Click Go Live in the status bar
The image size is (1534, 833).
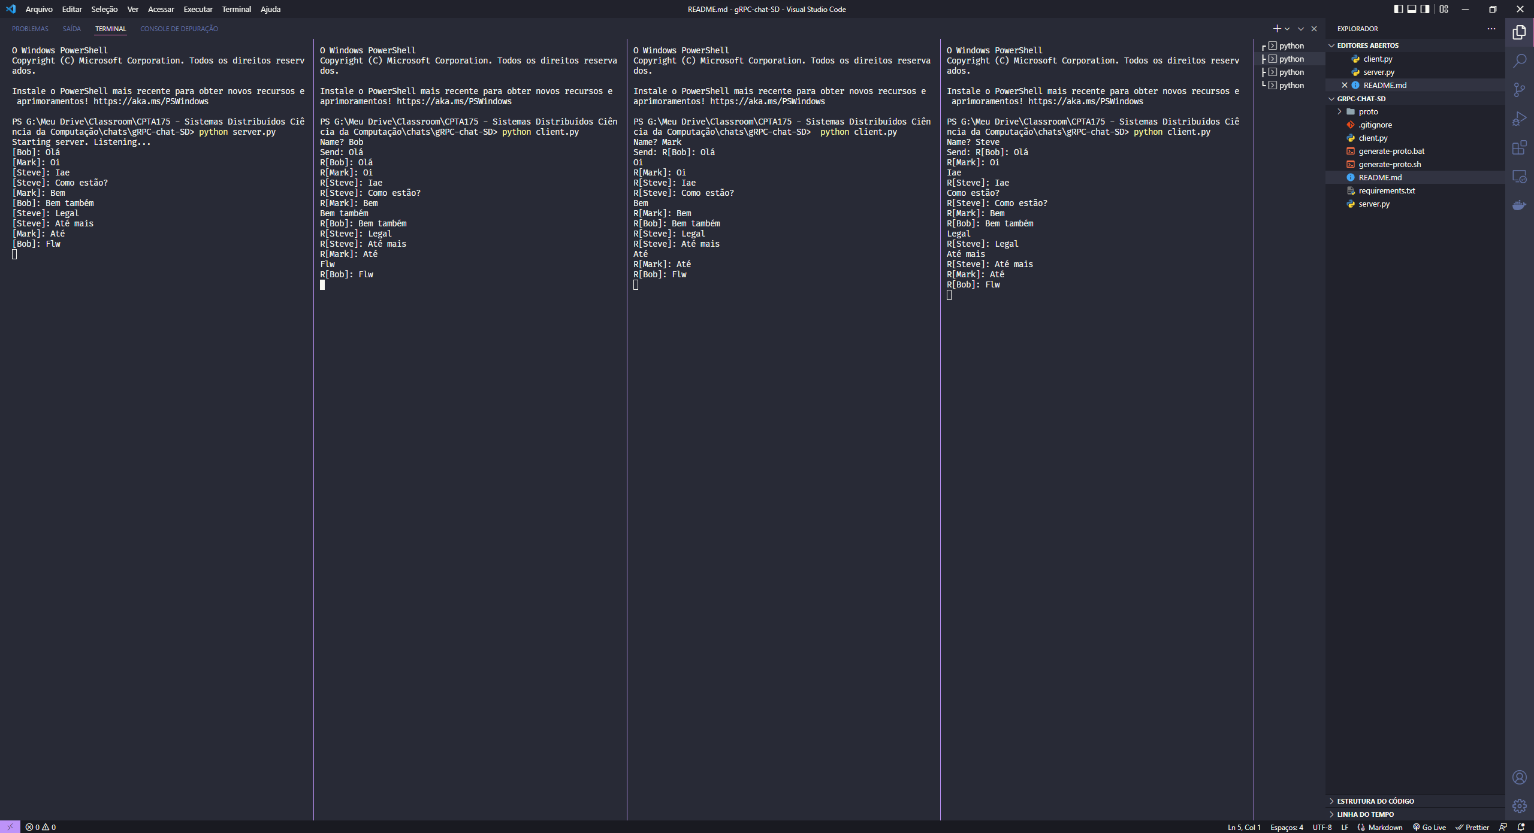1429,828
